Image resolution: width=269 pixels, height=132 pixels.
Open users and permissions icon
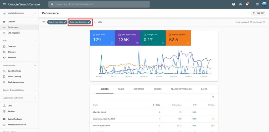pyautogui.click(x=240, y=4)
